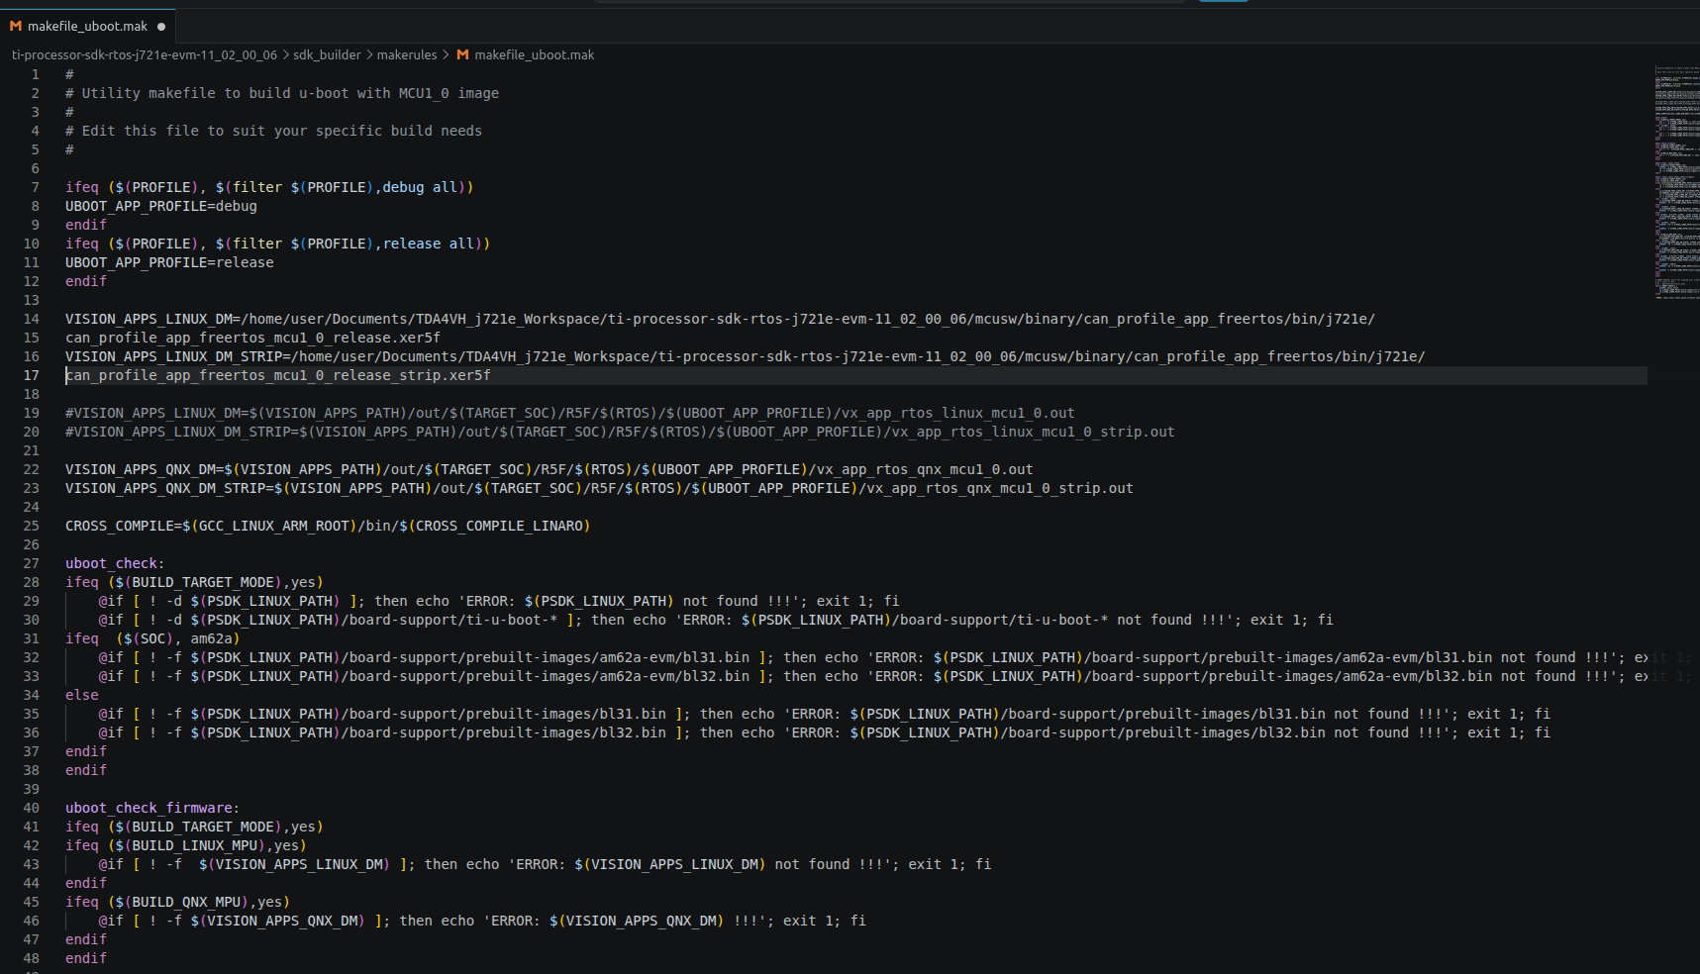Viewport: 1700px width, 974px height.
Task: Click the unsaved-changes dot on makefile_uboot.mak tab
Action: click(161, 27)
